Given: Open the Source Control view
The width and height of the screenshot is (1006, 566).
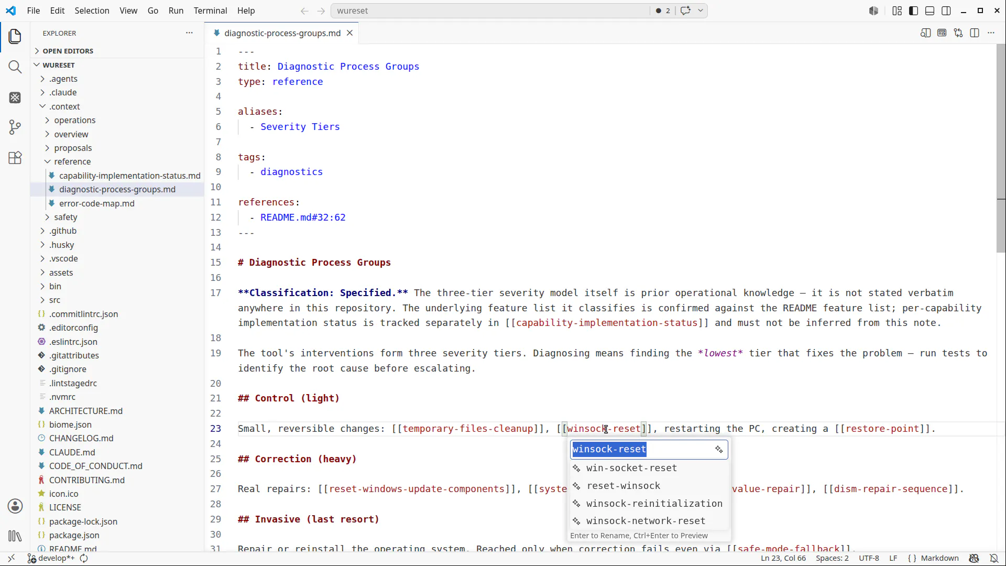Looking at the screenshot, I should pyautogui.click(x=15, y=127).
